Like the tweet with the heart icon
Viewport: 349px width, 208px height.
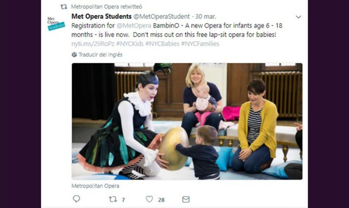click(x=149, y=199)
